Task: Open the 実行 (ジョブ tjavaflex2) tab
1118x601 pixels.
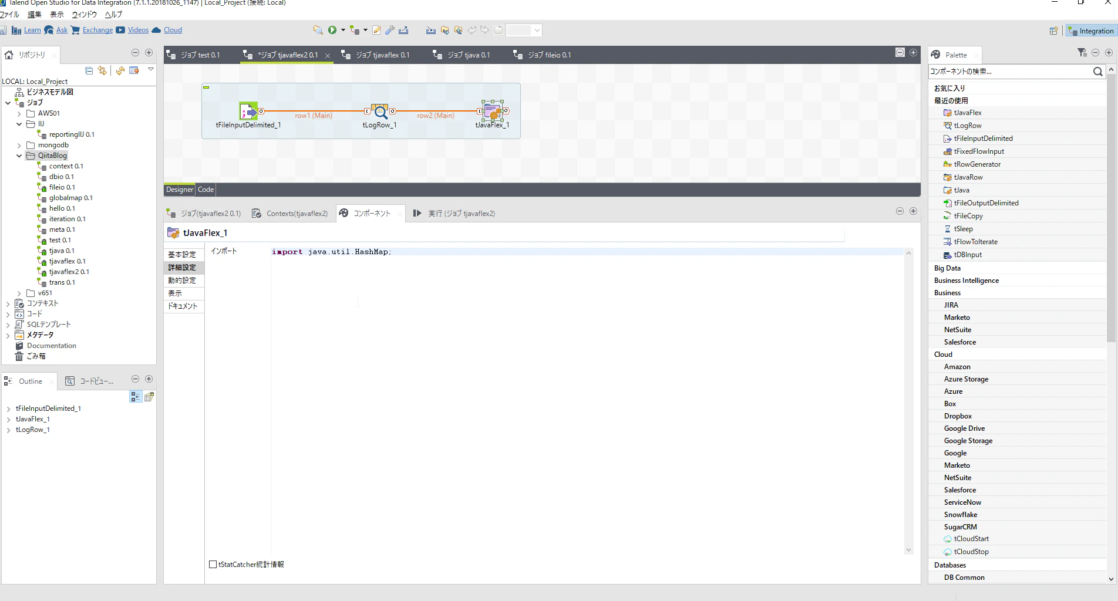Action: pyautogui.click(x=454, y=213)
